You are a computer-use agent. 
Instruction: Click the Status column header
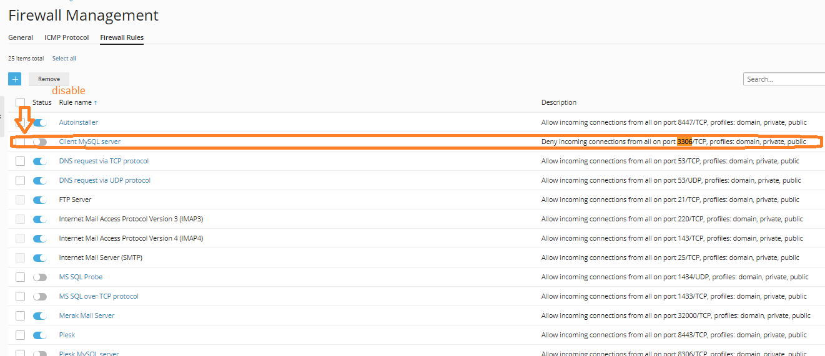42,102
